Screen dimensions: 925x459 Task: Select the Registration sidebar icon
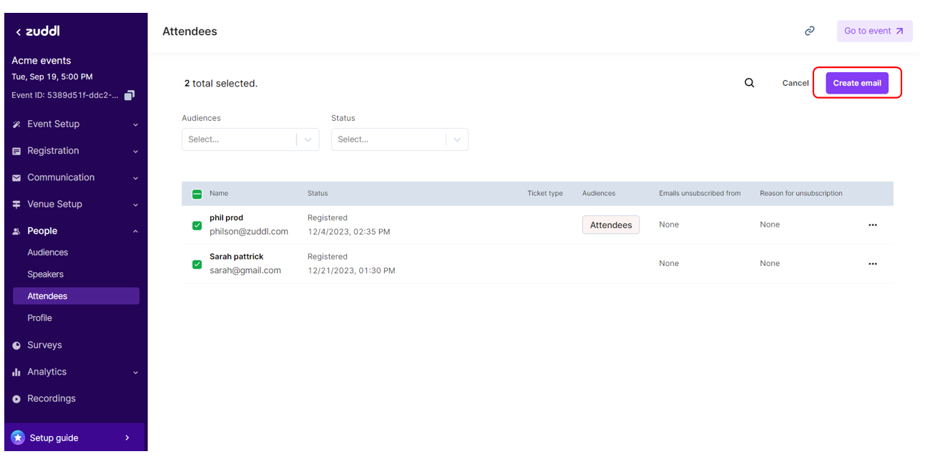pyautogui.click(x=16, y=150)
